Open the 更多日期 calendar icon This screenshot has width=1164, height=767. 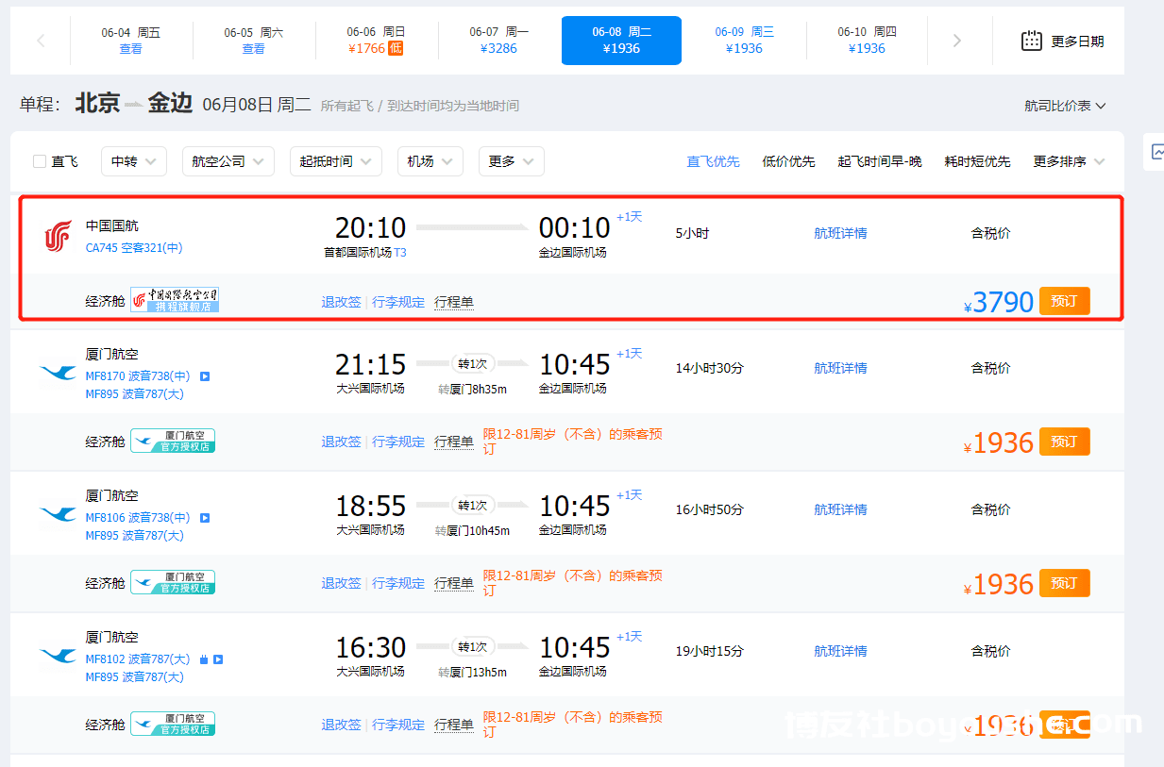coord(1032,41)
